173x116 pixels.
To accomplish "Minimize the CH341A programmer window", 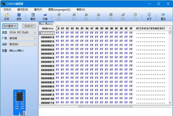I will coord(149,4).
